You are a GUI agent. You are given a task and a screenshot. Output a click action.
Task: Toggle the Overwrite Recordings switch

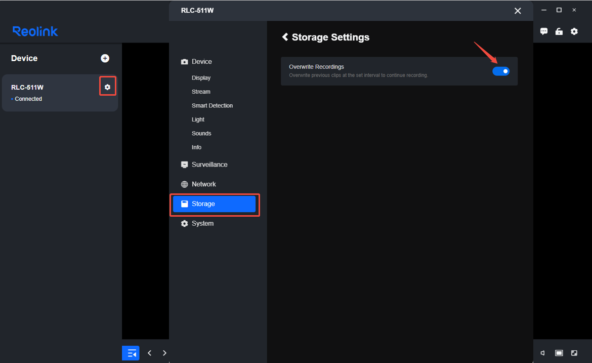pos(500,71)
